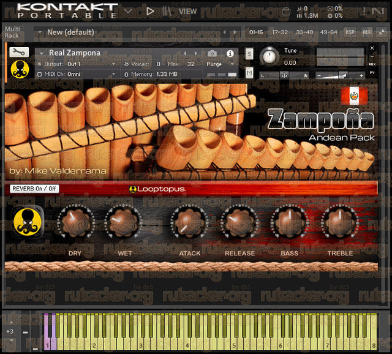Click the instrument volume slider
The width and height of the screenshot is (392, 354).
tap(339, 75)
